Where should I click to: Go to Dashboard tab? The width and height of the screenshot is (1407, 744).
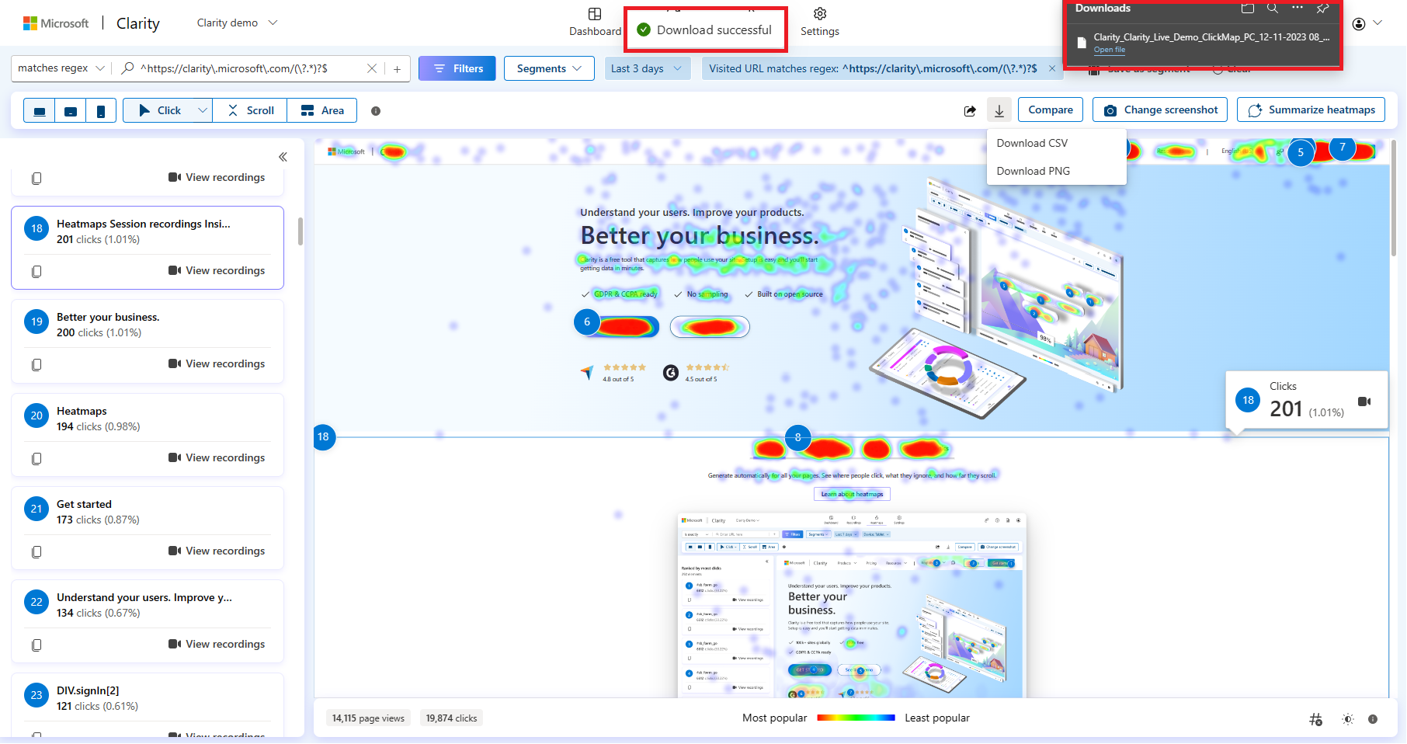pos(595,23)
